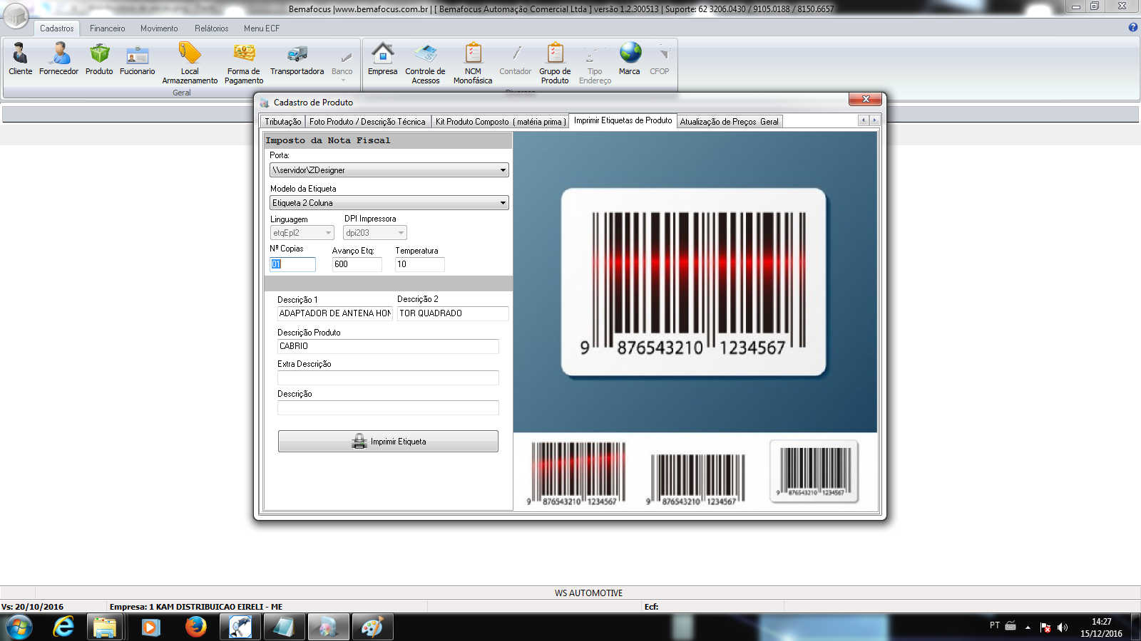This screenshot has height=641, width=1141.
Task: Open Windows Start menu
Action: 19,627
